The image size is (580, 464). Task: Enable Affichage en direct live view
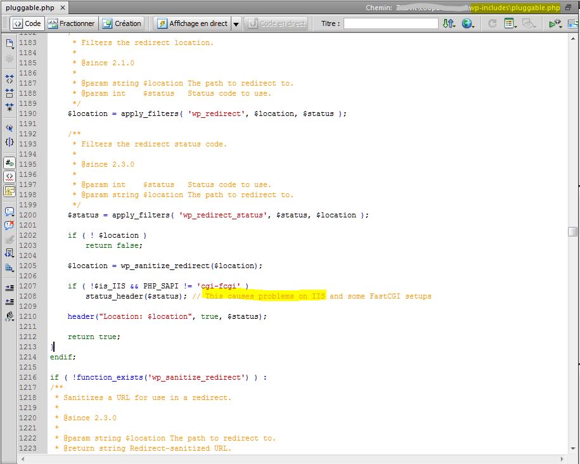(192, 23)
